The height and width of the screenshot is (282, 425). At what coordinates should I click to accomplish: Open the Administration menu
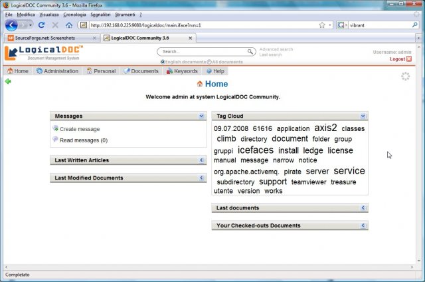(57, 71)
